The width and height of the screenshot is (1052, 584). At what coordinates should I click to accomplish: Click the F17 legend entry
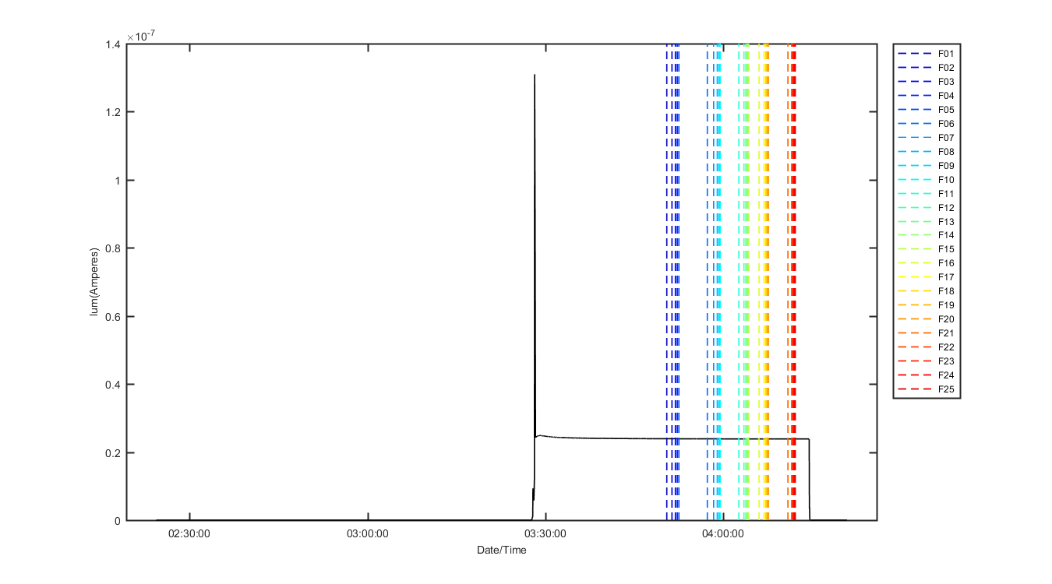pyautogui.click(x=927, y=277)
